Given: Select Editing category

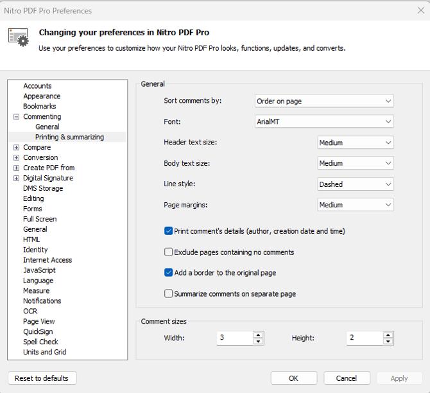Looking at the screenshot, I should coord(33,198).
